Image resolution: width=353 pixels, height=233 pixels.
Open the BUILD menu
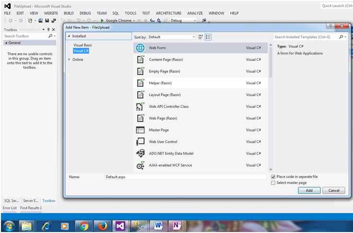[x=69, y=13]
